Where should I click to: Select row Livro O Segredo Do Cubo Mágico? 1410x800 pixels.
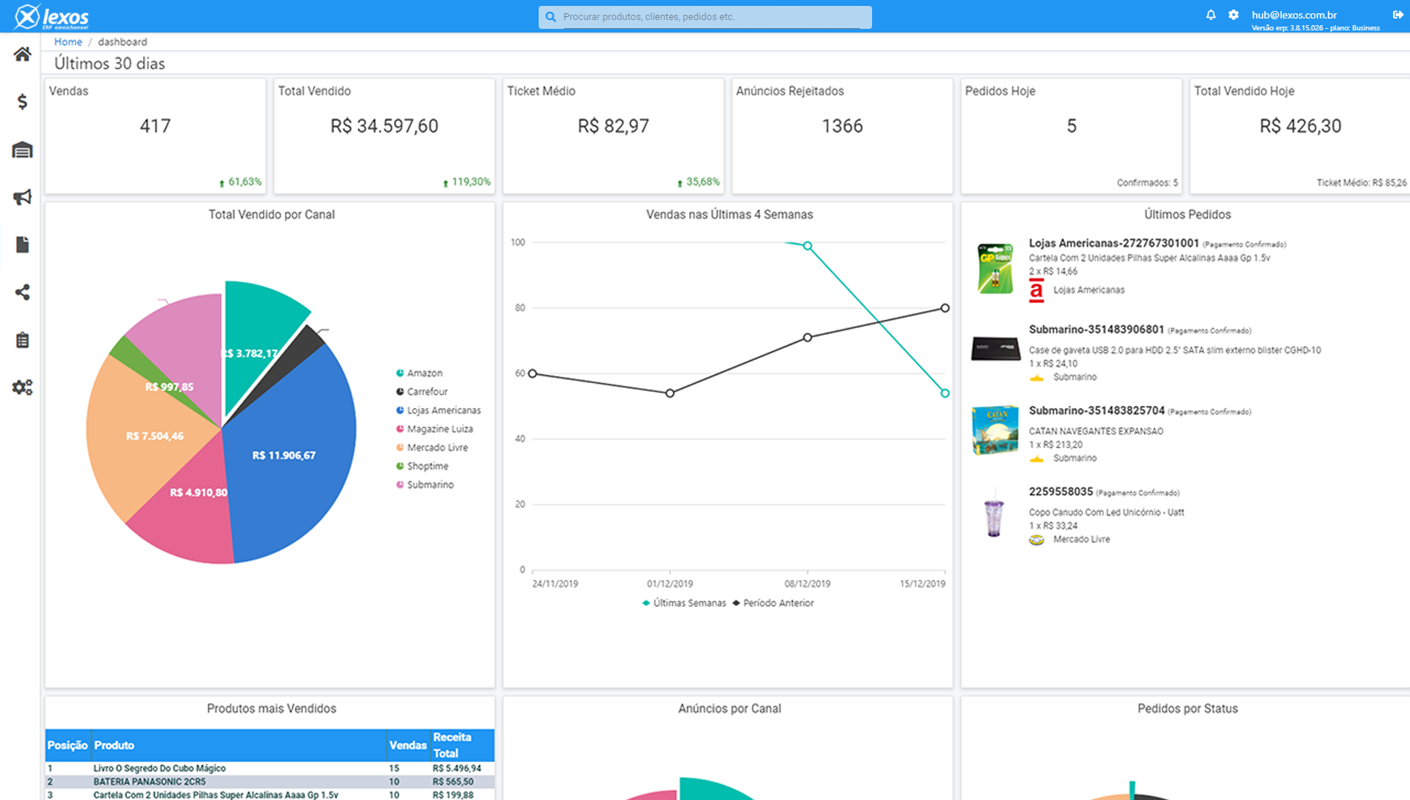(x=270, y=768)
